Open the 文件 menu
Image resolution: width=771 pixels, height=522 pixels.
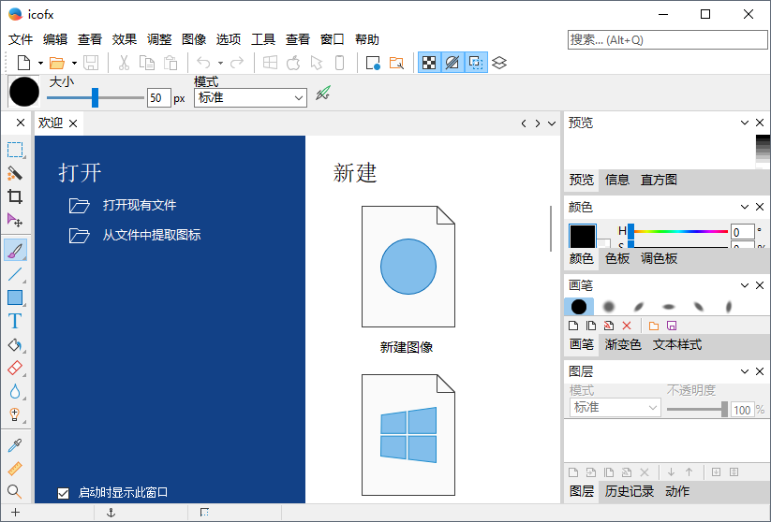click(21, 39)
